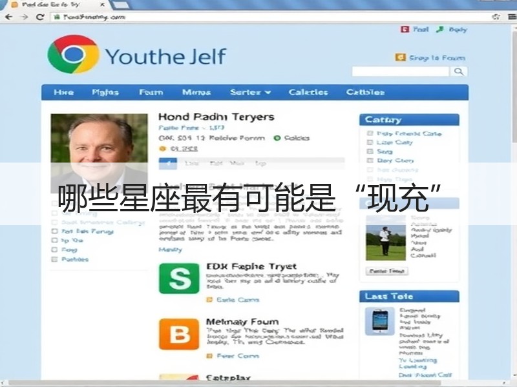Click the orange icon beside Snap to Forum
Screen dimensions: 517x387
pos(400,57)
